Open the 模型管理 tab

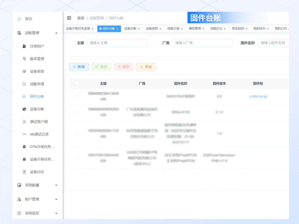(195, 29)
